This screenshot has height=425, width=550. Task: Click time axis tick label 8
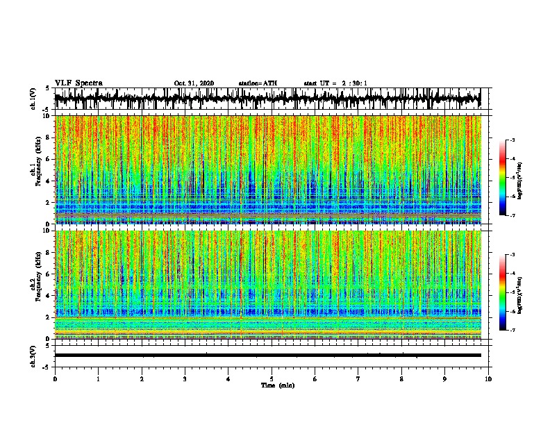pyautogui.click(x=401, y=379)
